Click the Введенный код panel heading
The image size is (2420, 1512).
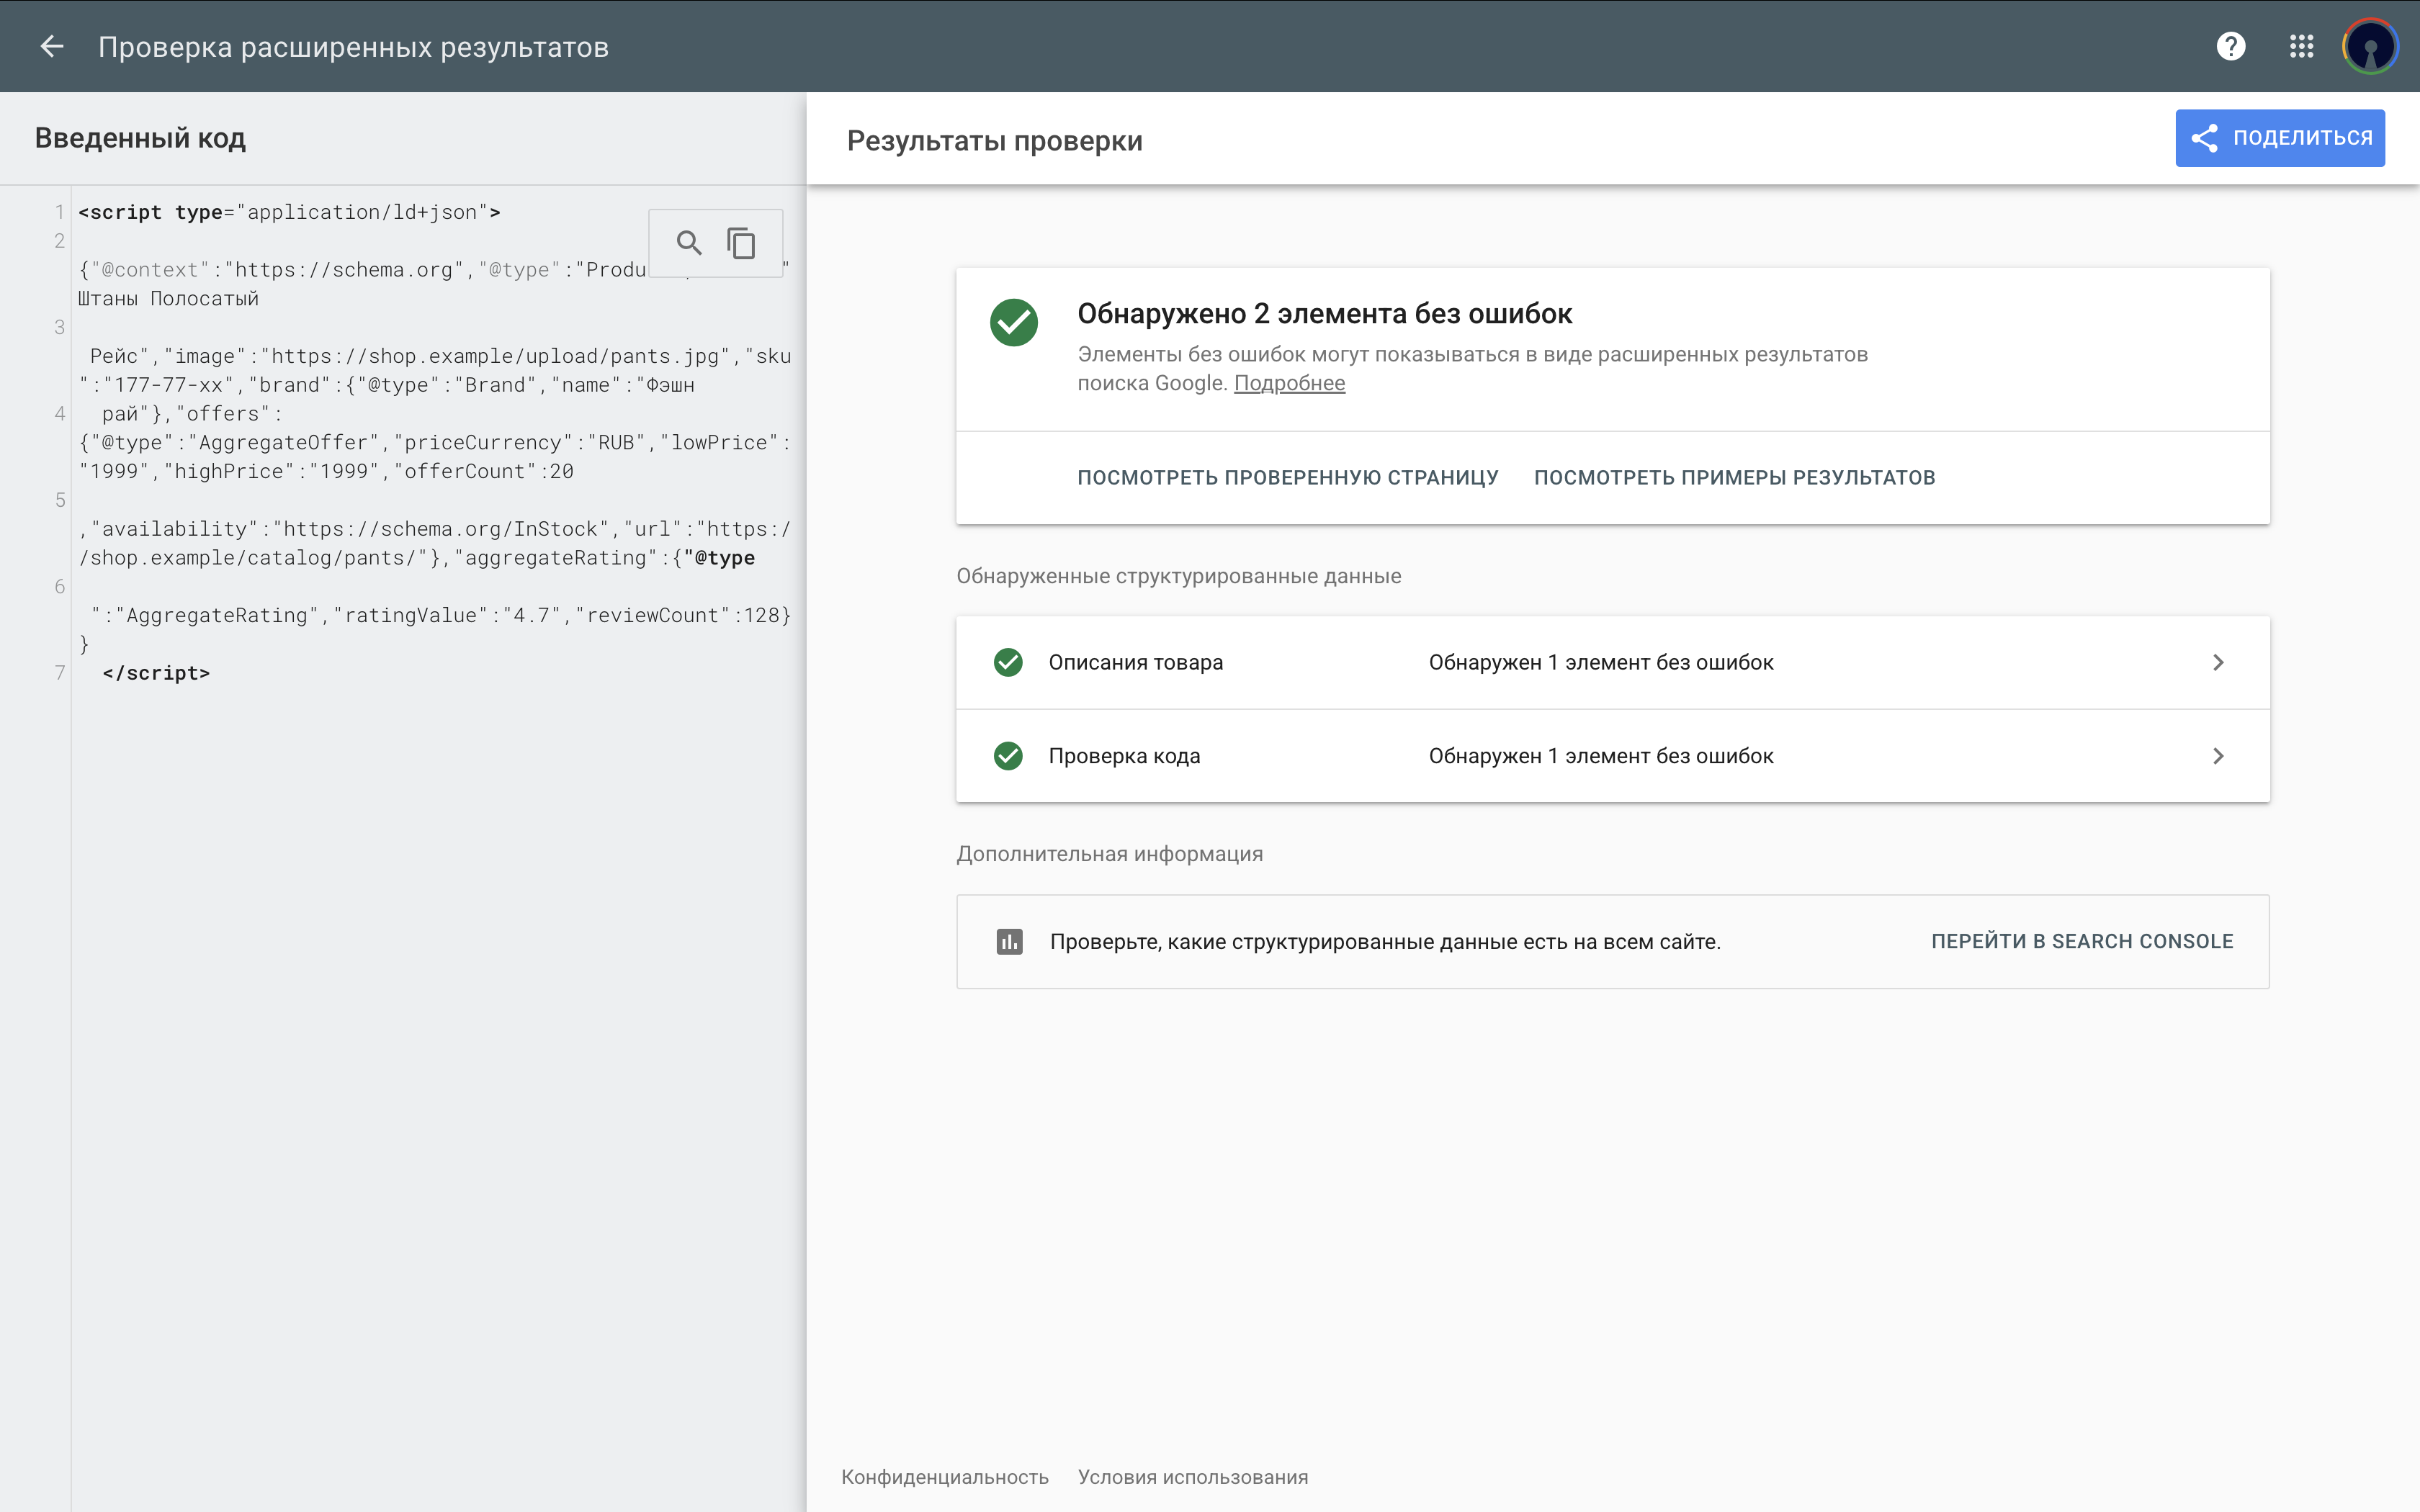(140, 138)
